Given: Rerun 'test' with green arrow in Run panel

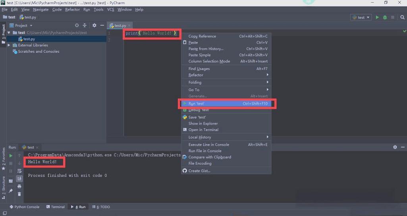Looking at the screenshot, I should [11, 156].
